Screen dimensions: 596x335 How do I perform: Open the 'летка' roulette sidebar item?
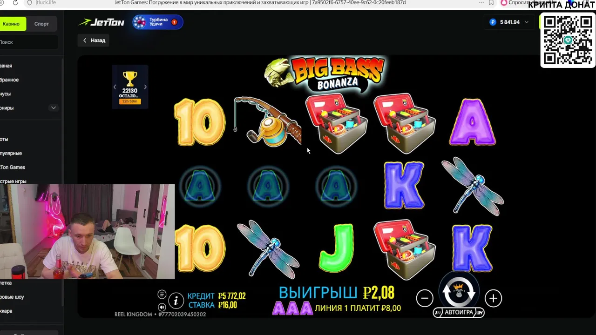click(x=6, y=283)
